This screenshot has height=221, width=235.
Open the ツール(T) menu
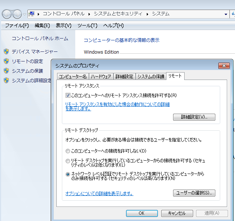[87, 26]
